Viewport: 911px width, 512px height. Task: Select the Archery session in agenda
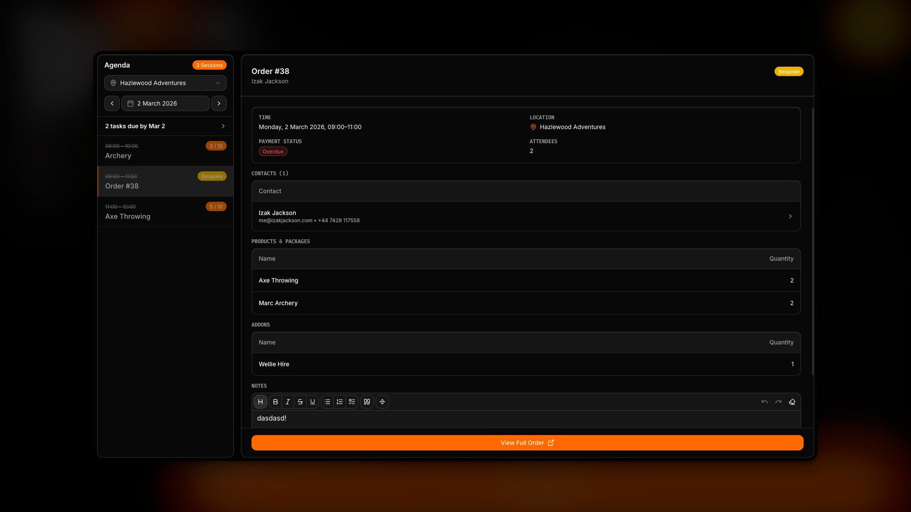pos(165,151)
